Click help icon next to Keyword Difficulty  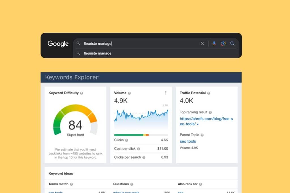(82, 93)
